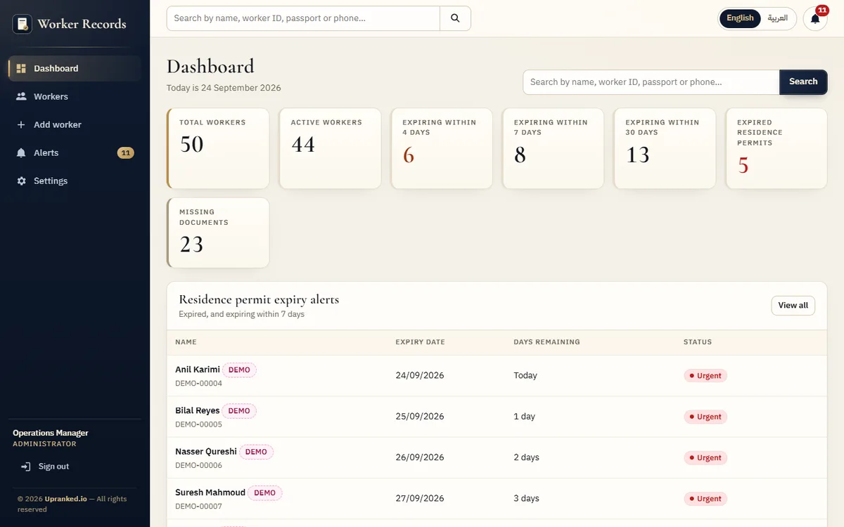This screenshot has width=844, height=527.
Task: Open the Expiring Within 30 Days card
Action: [665, 148]
